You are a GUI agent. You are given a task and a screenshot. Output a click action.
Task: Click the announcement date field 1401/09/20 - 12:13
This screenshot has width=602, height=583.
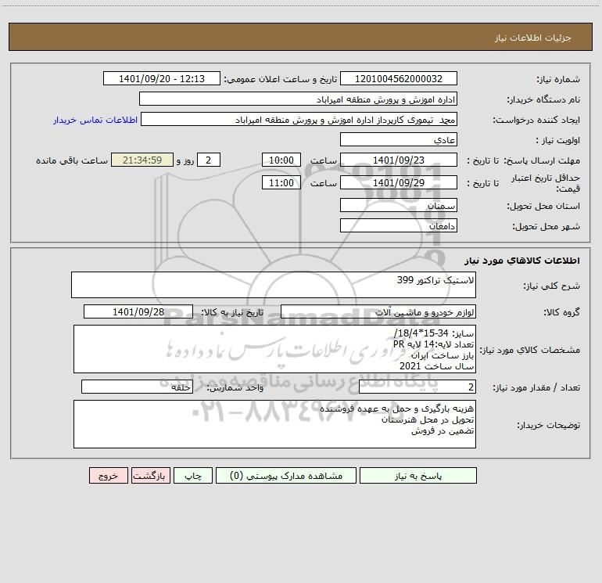(x=162, y=78)
